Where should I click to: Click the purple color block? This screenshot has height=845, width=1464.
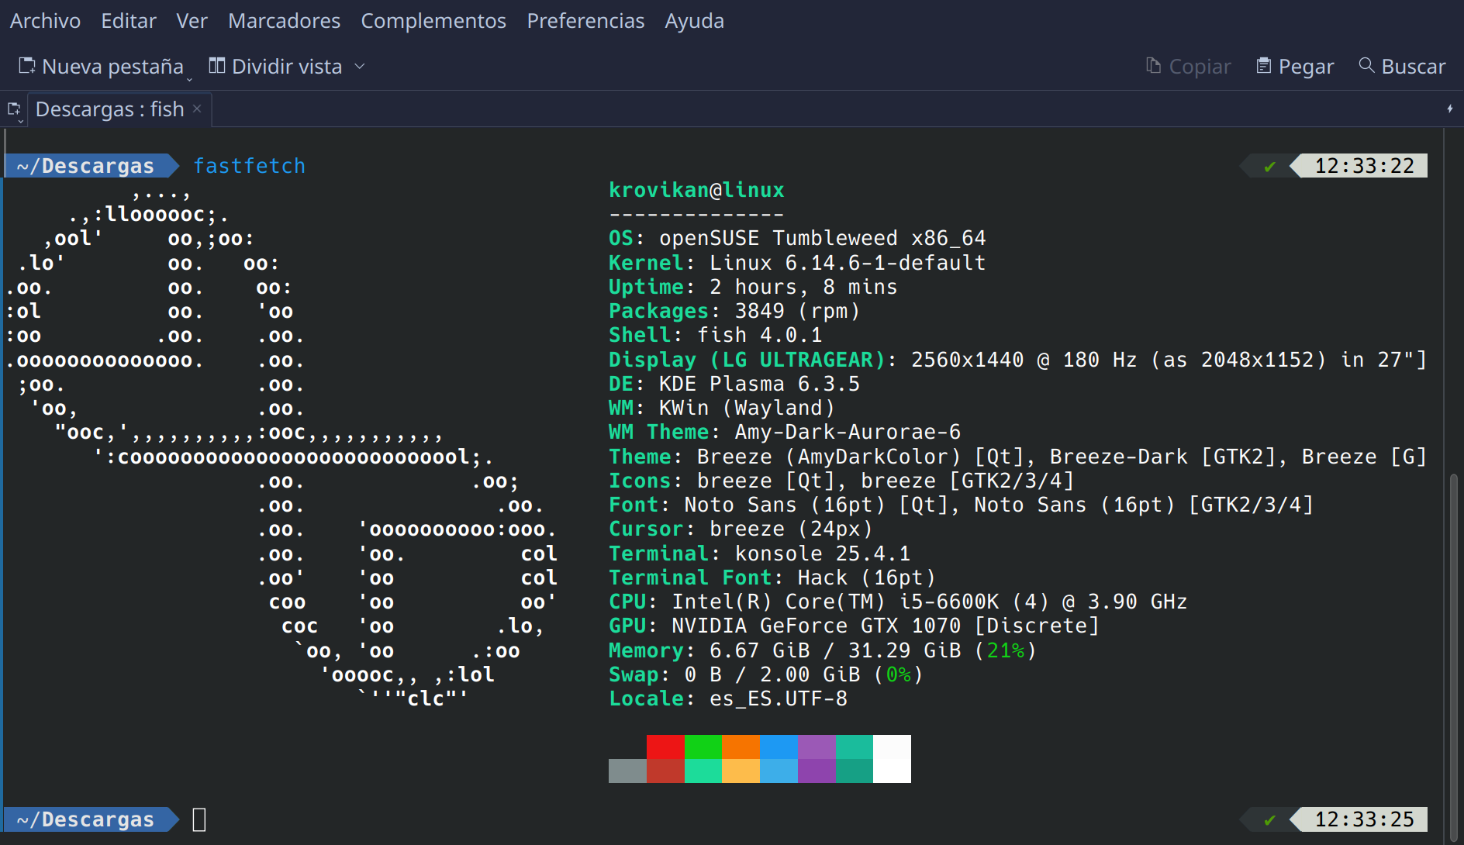[x=817, y=747]
